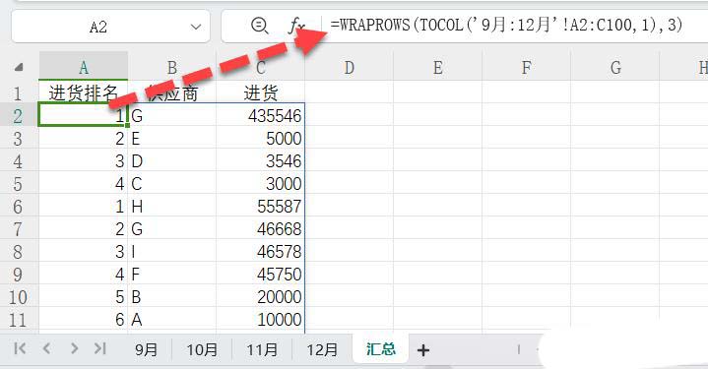Image resolution: width=708 pixels, height=369 pixels.
Task: Select column F header
Action: [x=526, y=67]
